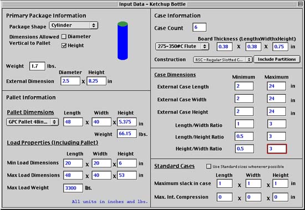The image size is (305, 210).
Task: Open the 275-350#C Flute board dropdown
Action: coord(182,47)
